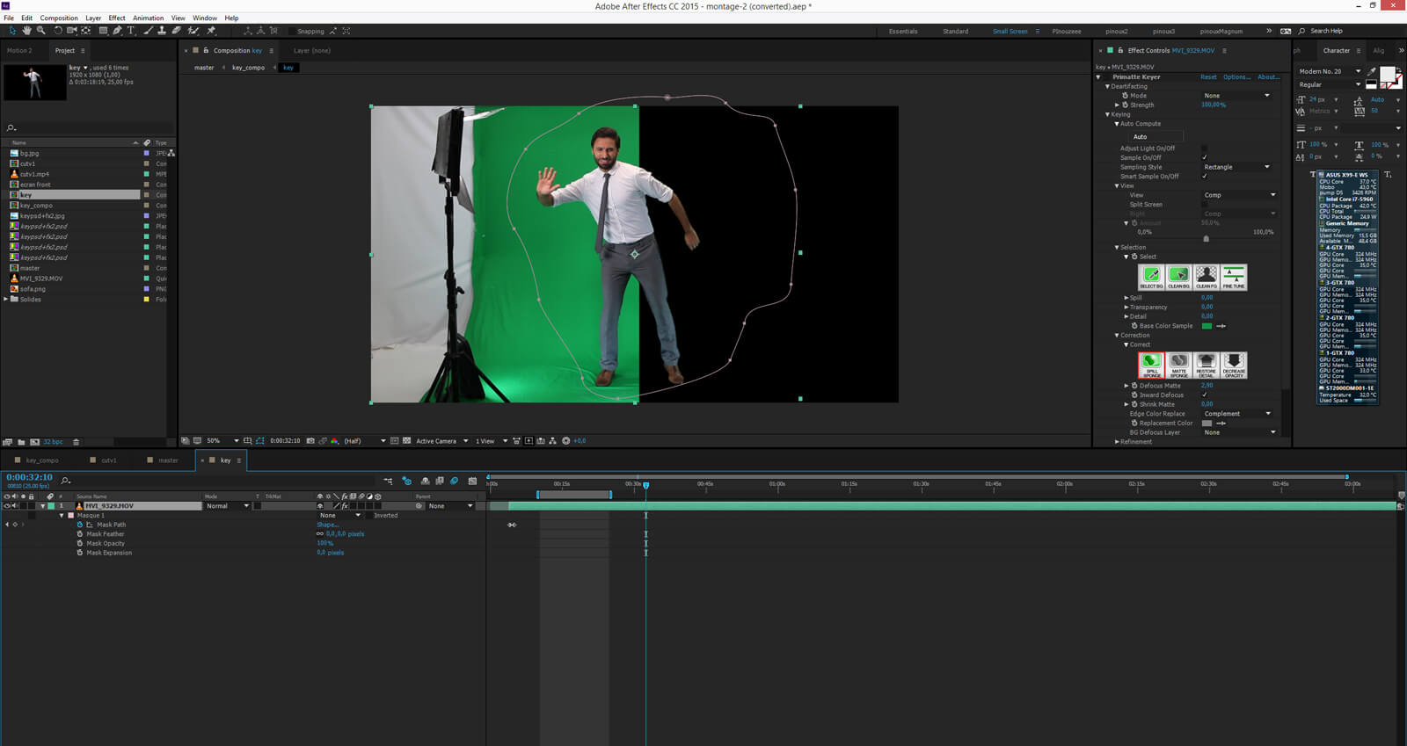
Task: Click the Base Color Sample green swatch
Action: click(x=1207, y=326)
